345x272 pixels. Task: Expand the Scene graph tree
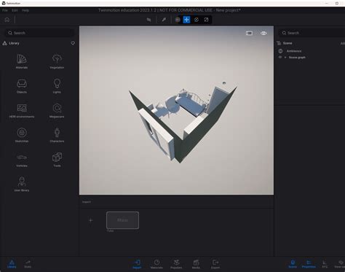click(x=285, y=58)
